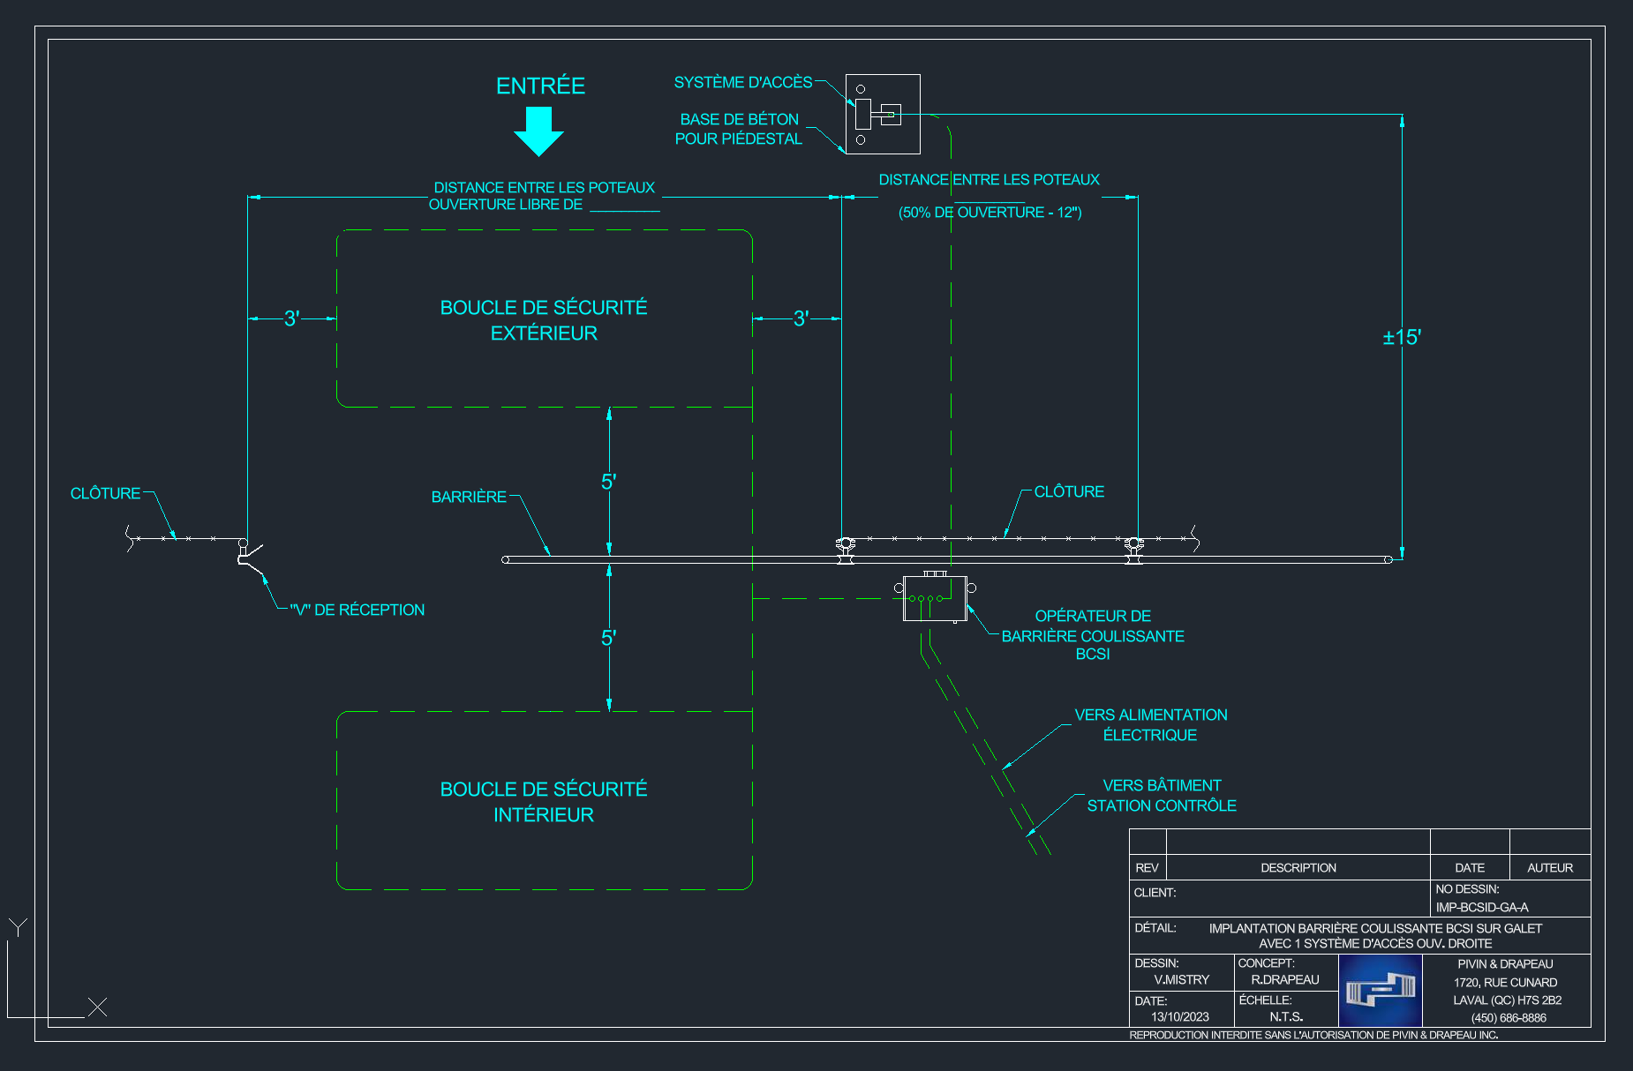
Task: Click LAVAL (QC) H7S 2B2 text
Action: click(1508, 1000)
